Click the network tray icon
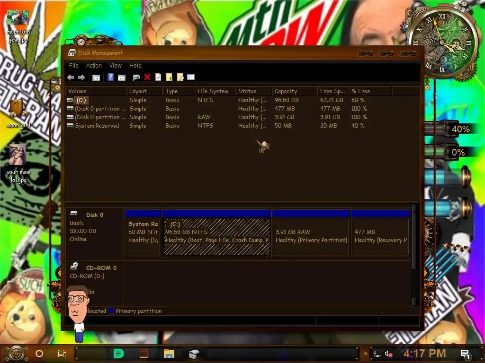485x363 pixels. coord(377,354)
